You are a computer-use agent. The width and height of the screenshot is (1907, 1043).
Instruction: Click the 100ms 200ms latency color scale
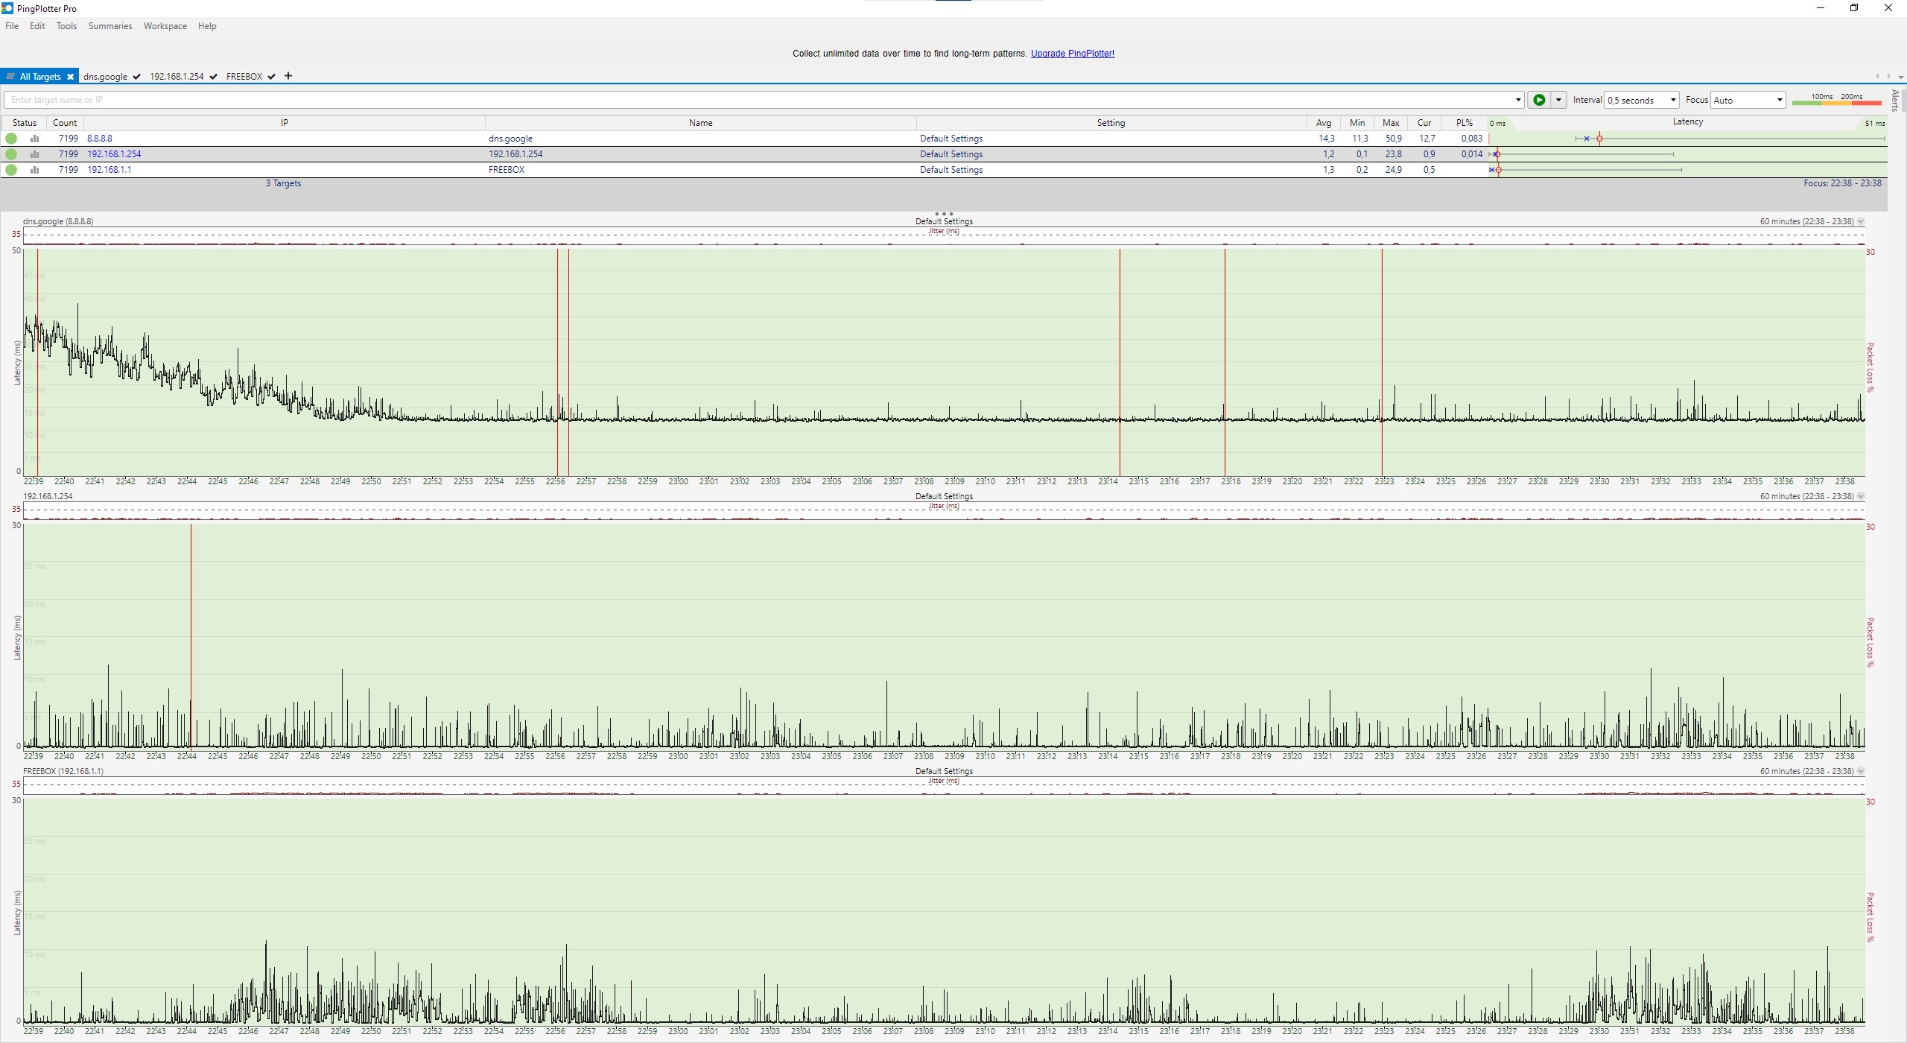click(x=1836, y=100)
